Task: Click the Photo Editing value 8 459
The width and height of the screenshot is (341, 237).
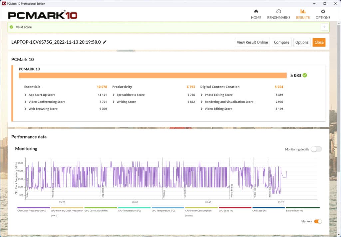Action: point(279,95)
